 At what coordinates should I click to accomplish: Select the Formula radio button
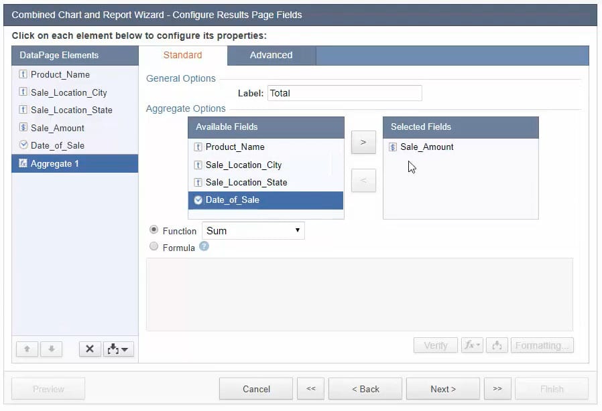click(154, 247)
